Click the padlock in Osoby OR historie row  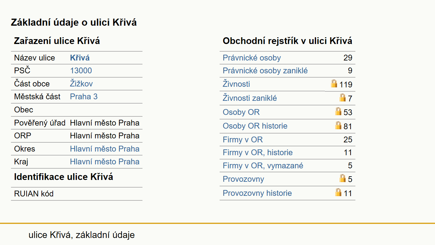(338, 125)
